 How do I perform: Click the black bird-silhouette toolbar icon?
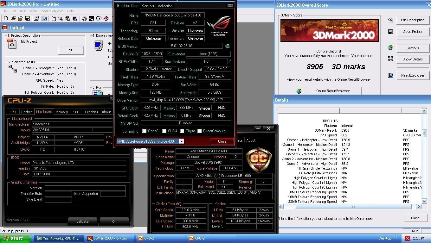pos(91,19)
